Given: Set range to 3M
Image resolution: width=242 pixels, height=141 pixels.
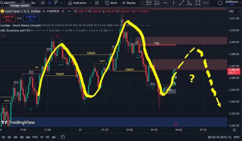Looking at the screenshot, I should (x=22, y=137).
